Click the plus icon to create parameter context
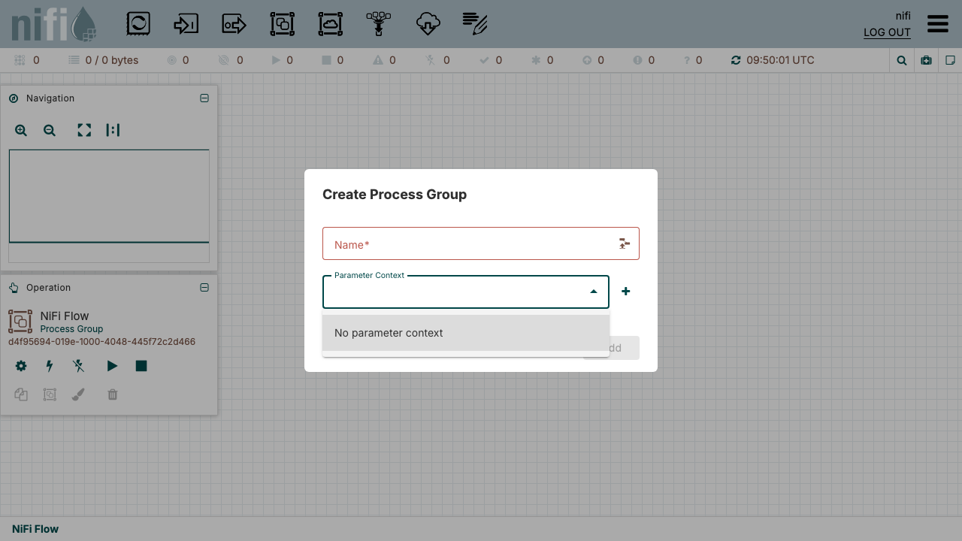Viewport: 962px width, 541px height. [625, 292]
